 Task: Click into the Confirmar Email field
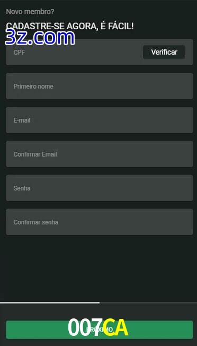(x=100, y=154)
